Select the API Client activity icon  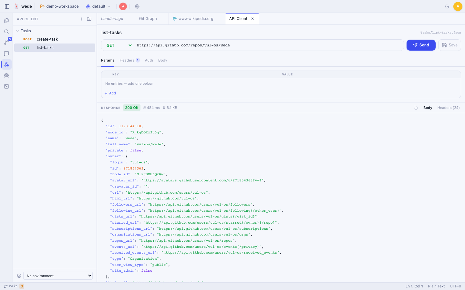point(6,64)
